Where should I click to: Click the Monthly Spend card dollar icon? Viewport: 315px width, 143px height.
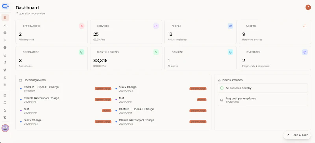click(156, 52)
